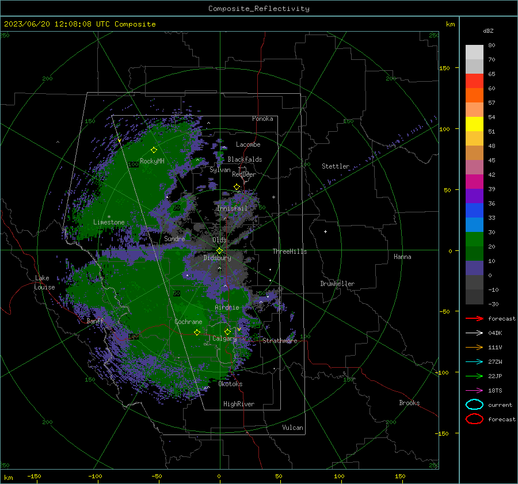Click the Didsbury town label
Screen dimensions: 518x484
click(x=217, y=258)
